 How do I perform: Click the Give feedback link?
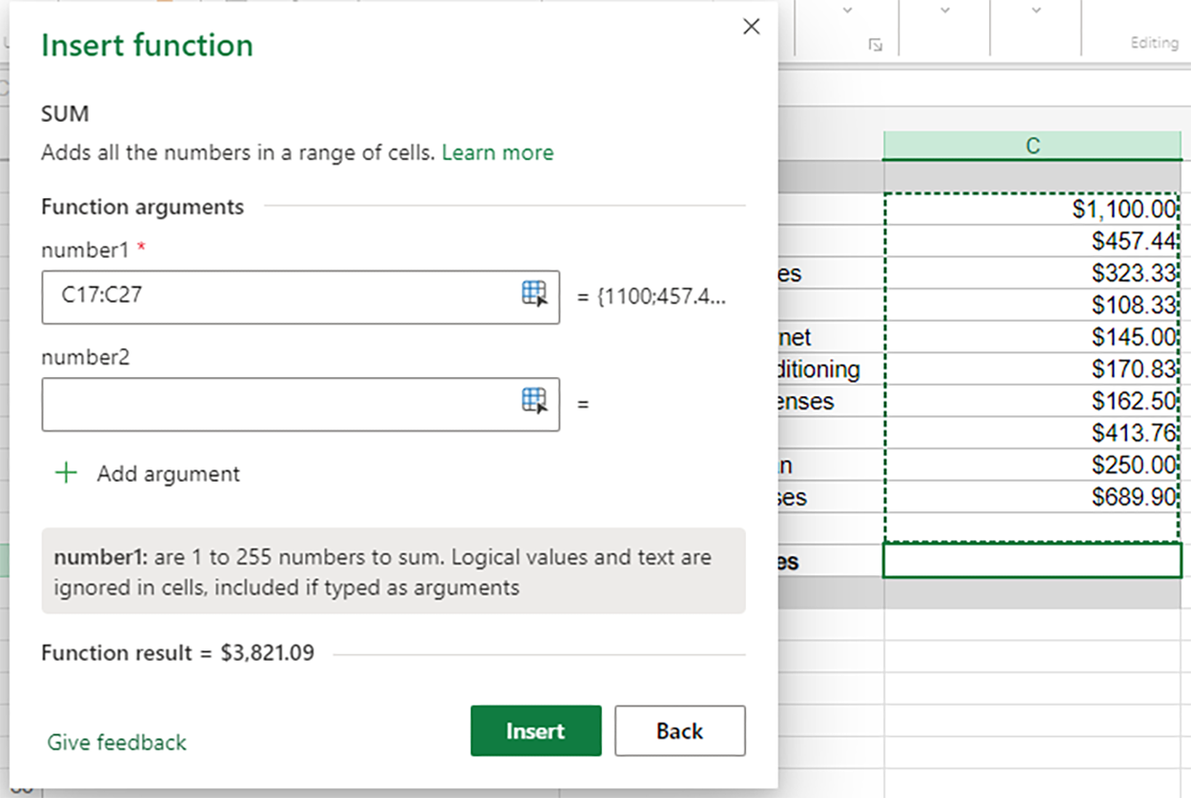click(116, 743)
